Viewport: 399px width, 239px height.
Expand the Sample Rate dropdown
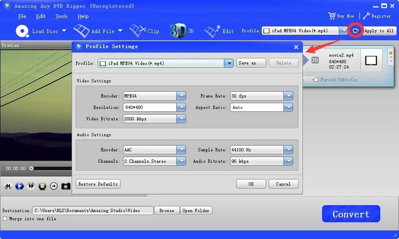[x=288, y=150]
